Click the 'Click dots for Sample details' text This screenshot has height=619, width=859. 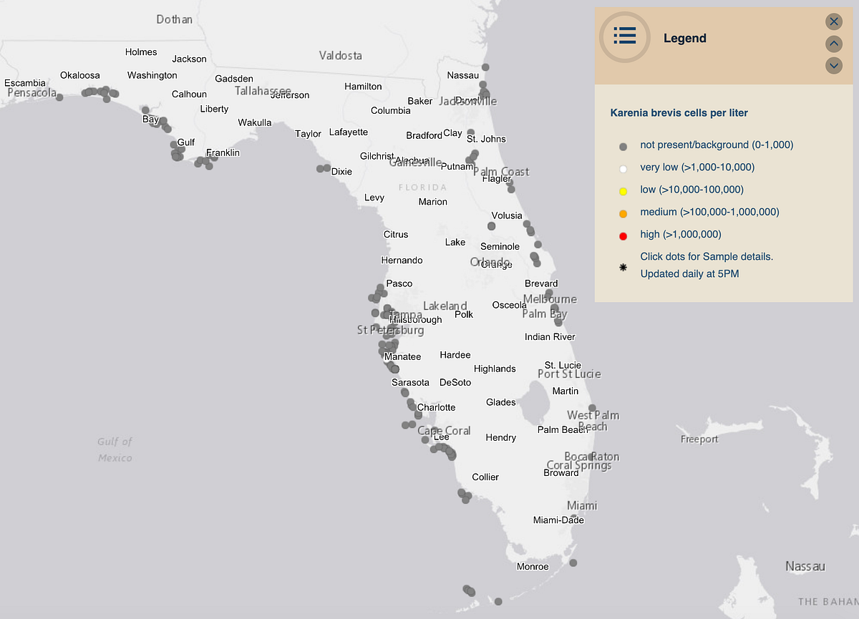(x=707, y=256)
